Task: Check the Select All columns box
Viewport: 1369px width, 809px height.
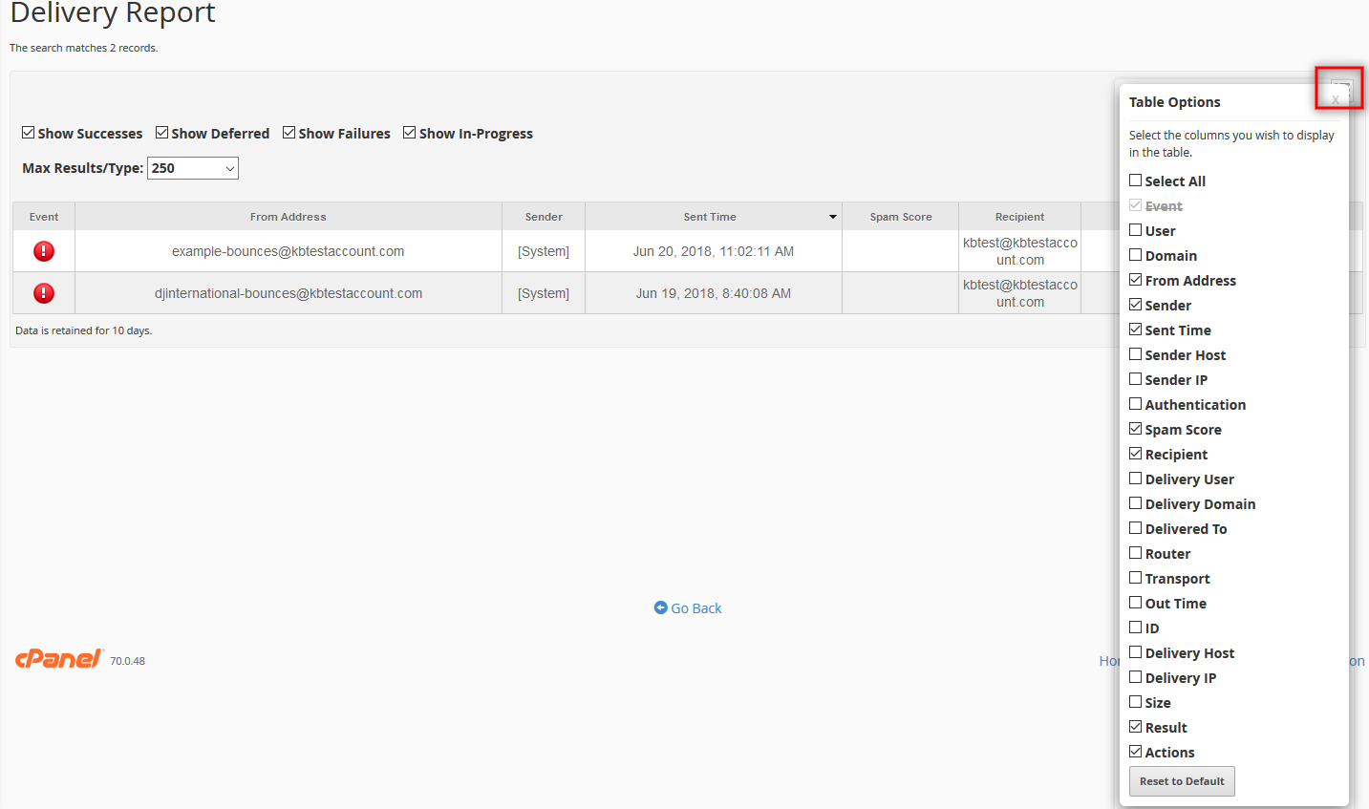Action: click(1136, 181)
